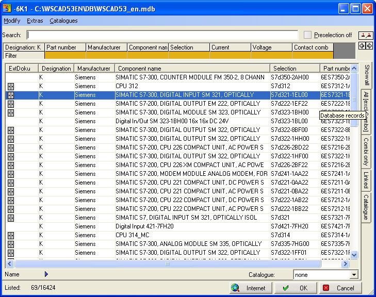376x297 pixels.
Task: Switch to the Catalogue side tab
Action: coord(366,207)
